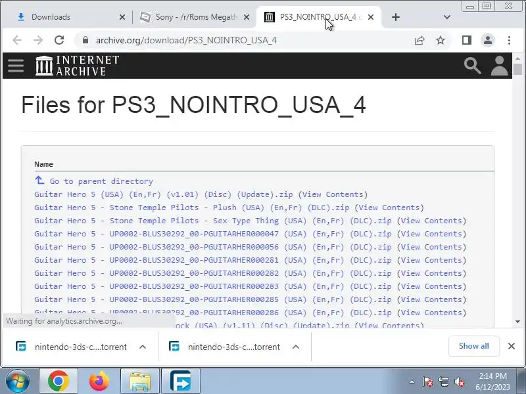526x394 pixels.
Task: View Contents of Guitar Hero 5 Update.zip
Action: (333, 194)
